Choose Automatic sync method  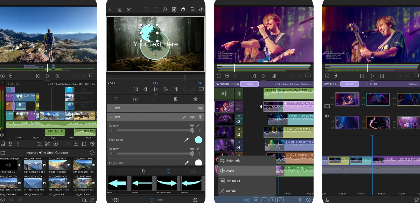[247, 160]
